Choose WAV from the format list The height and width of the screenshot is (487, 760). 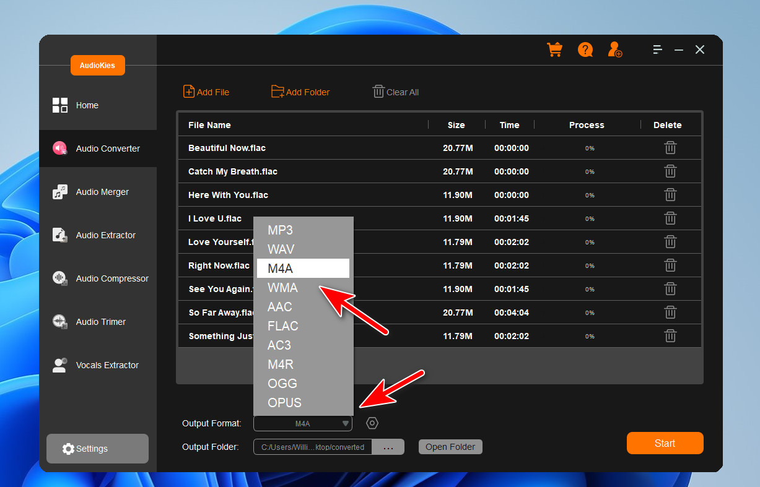[x=304, y=249]
